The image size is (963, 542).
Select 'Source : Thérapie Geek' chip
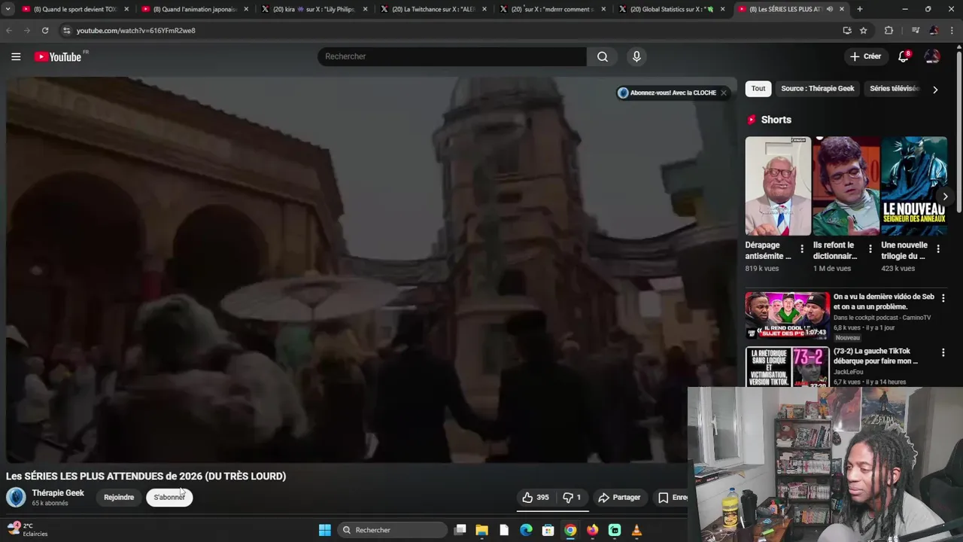click(818, 89)
